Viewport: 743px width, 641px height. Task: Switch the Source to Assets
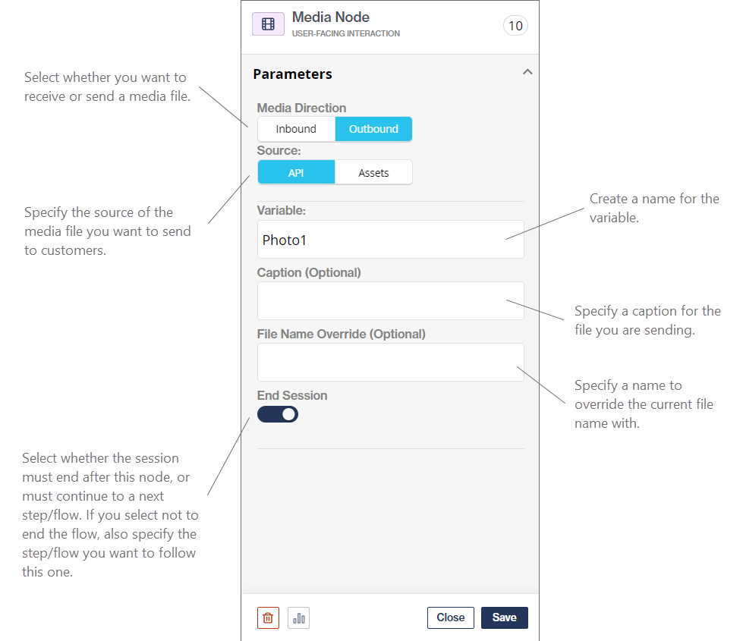[373, 172]
